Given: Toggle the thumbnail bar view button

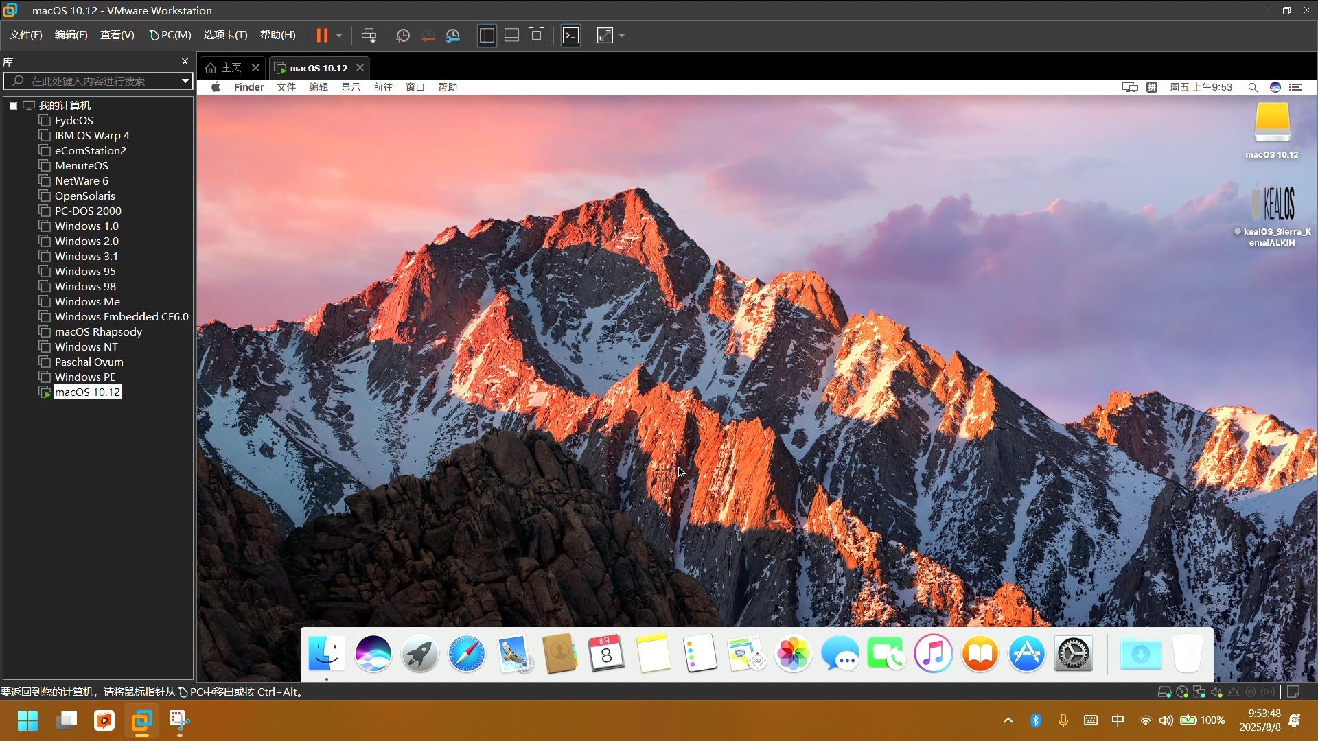Looking at the screenshot, I should pos(511,36).
